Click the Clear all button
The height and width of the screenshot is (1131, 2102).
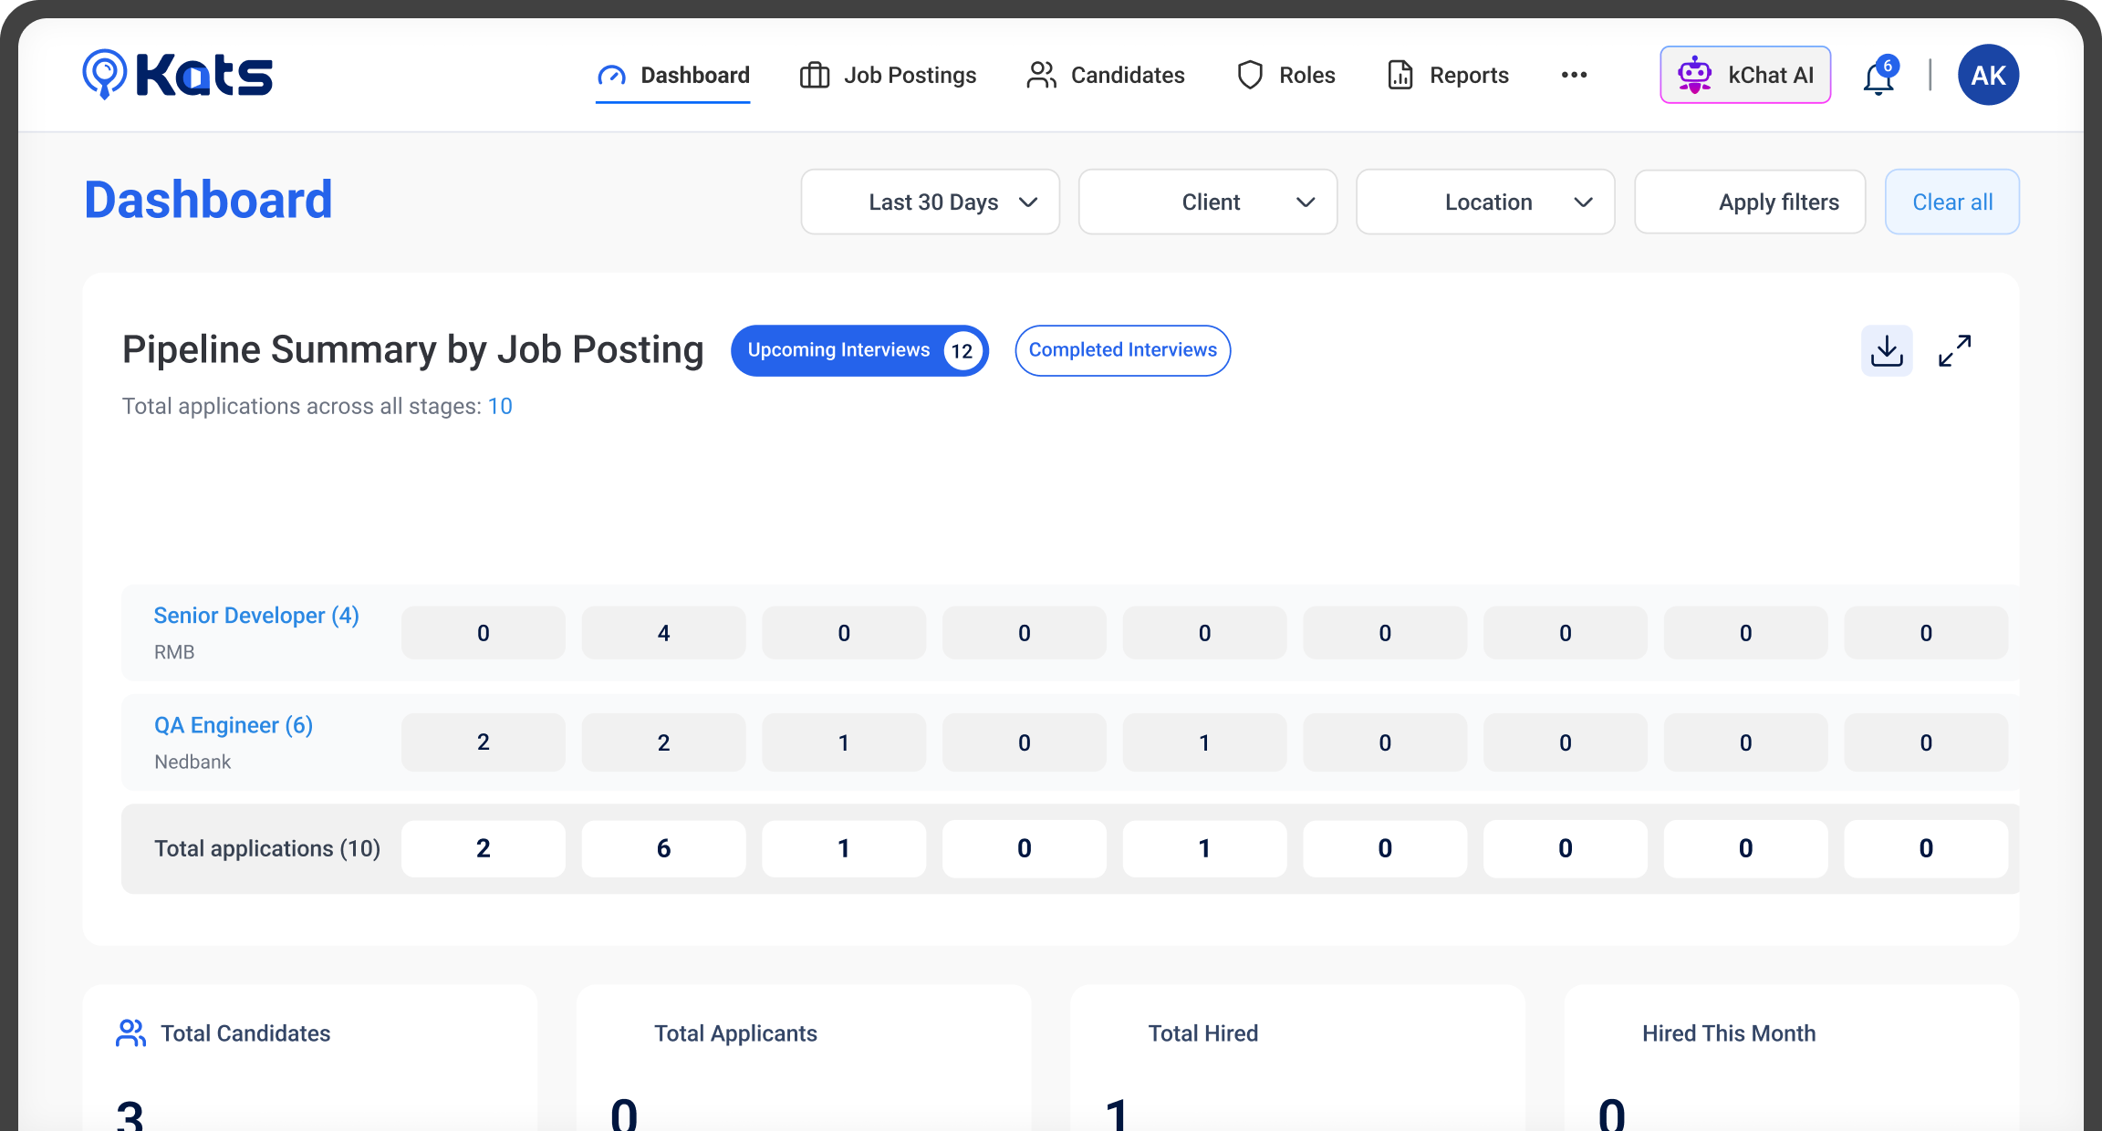point(1951,202)
